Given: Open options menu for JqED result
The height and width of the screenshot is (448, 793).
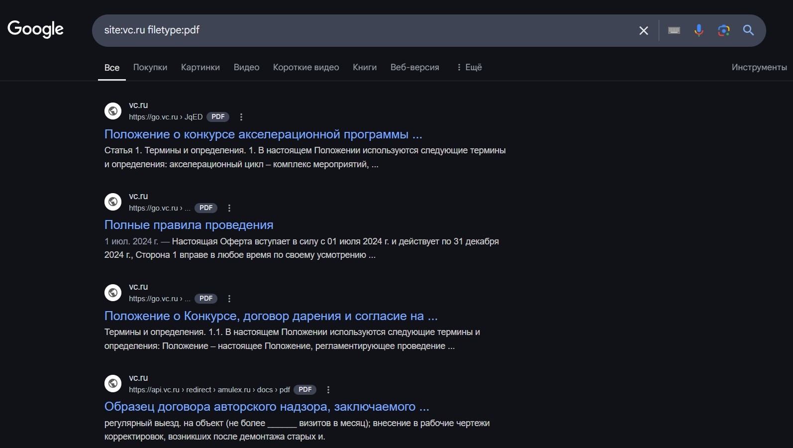Looking at the screenshot, I should point(241,117).
